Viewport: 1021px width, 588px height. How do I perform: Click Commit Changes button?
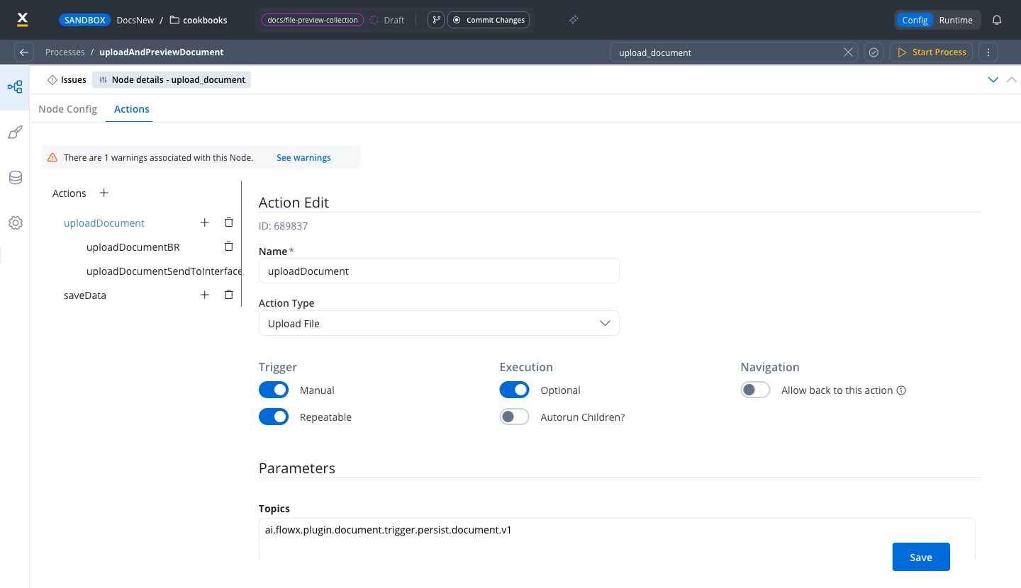[489, 20]
